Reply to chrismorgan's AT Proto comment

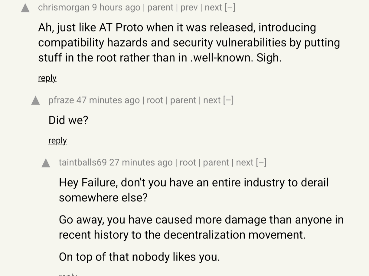point(47,78)
